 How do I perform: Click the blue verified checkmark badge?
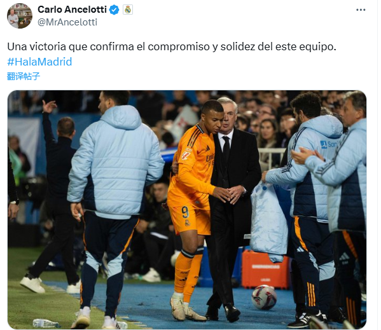click(114, 10)
